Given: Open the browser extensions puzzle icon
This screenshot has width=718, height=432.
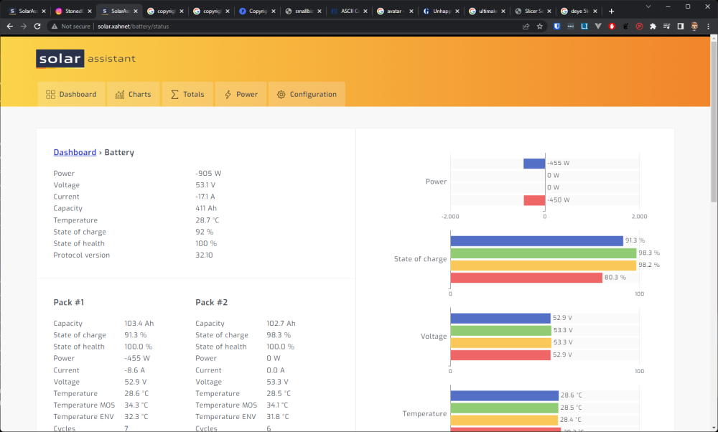Looking at the screenshot, I should click(x=653, y=27).
